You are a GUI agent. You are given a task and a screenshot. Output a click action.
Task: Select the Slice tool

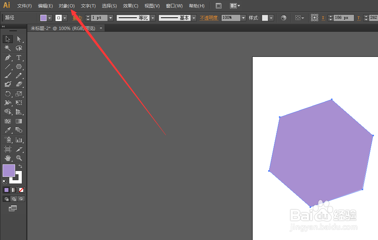coord(19,149)
